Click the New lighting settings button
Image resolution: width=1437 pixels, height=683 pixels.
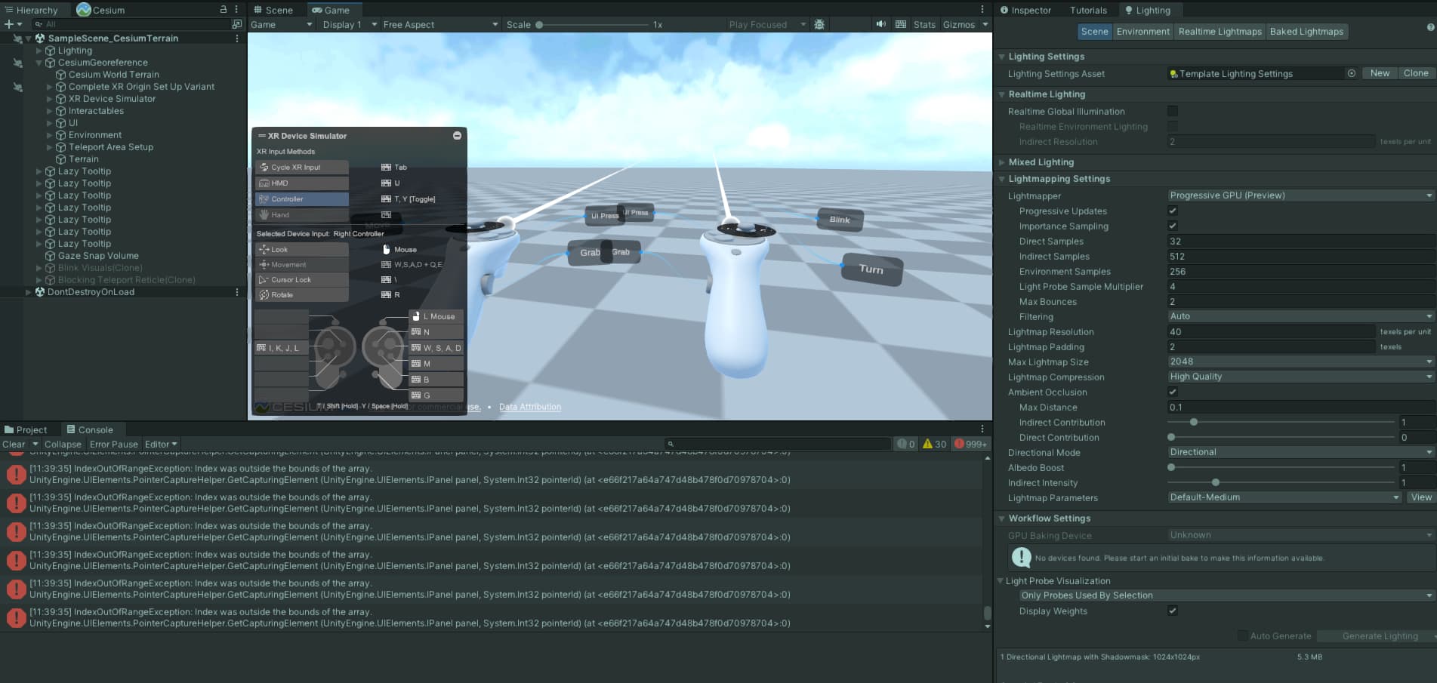click(1380, 73)
